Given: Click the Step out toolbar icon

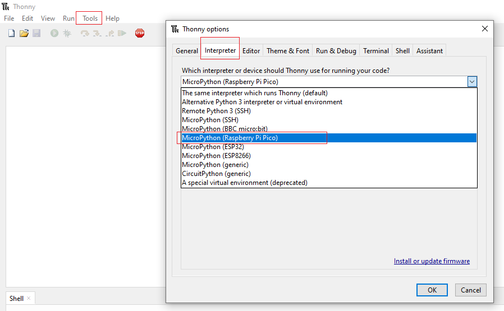Looking at the screenshot, I should (109, 33).
